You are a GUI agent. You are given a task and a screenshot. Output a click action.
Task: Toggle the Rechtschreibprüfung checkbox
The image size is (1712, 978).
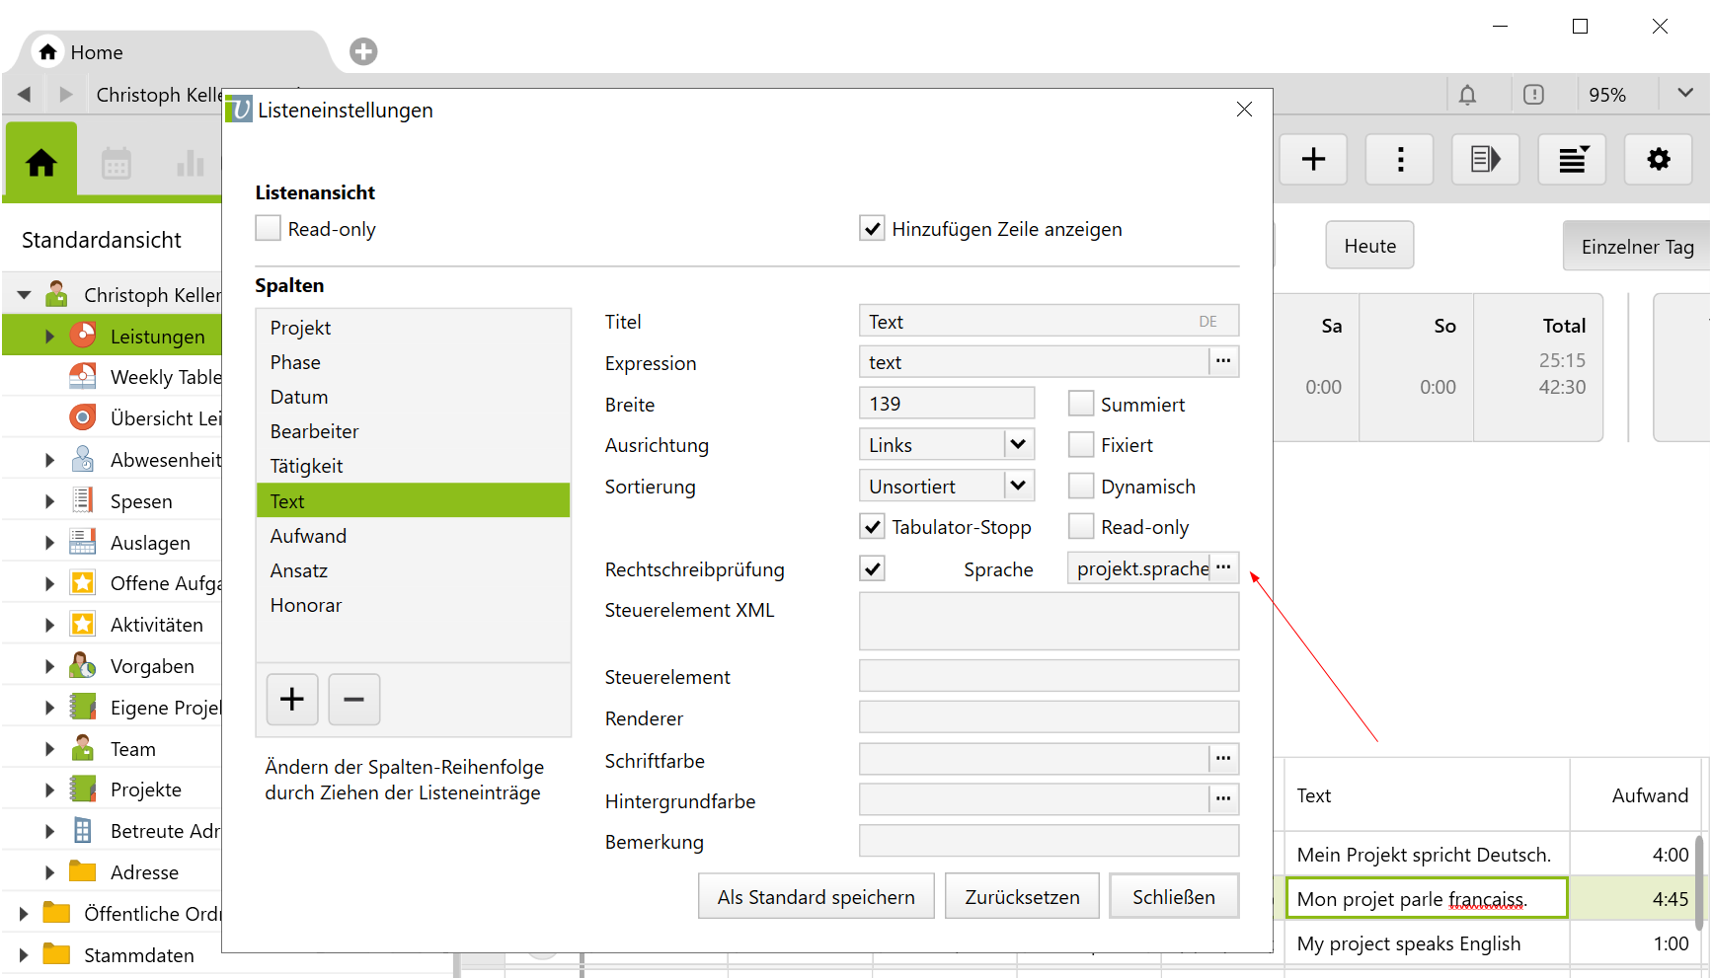872,568
